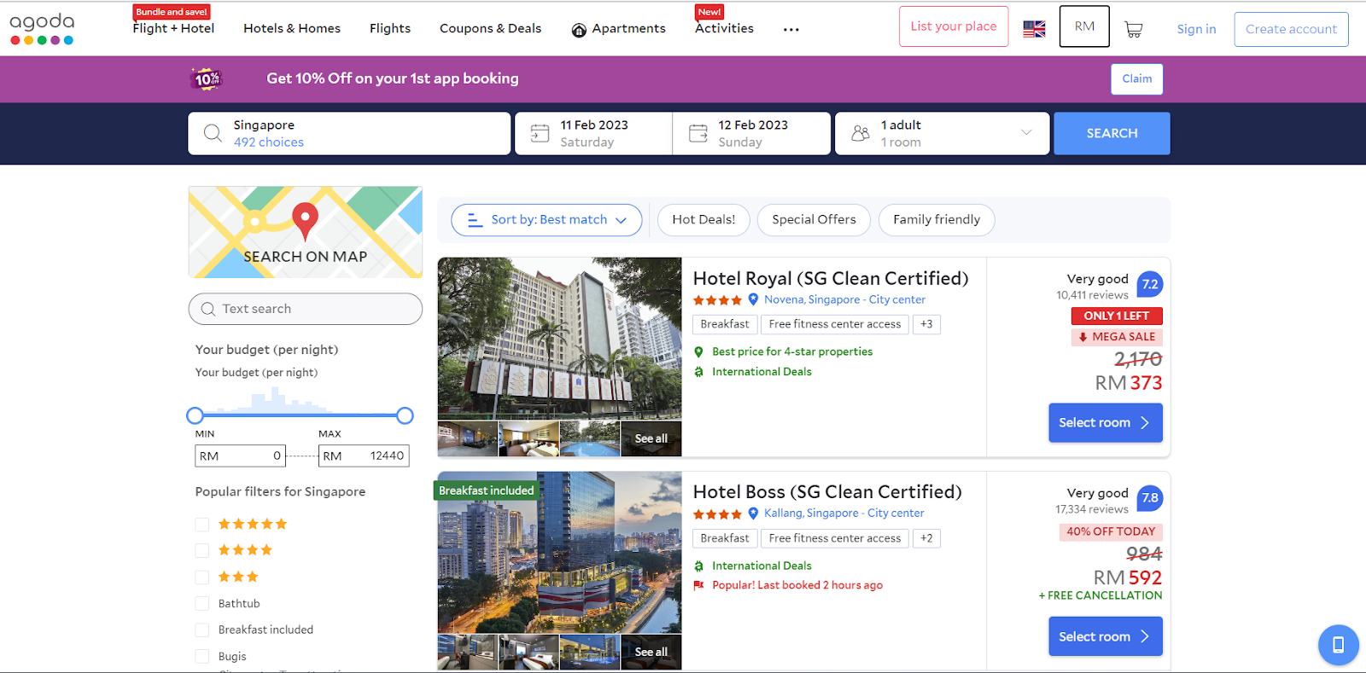
Task: Click the check-out calendar icon
Action: 698,133
